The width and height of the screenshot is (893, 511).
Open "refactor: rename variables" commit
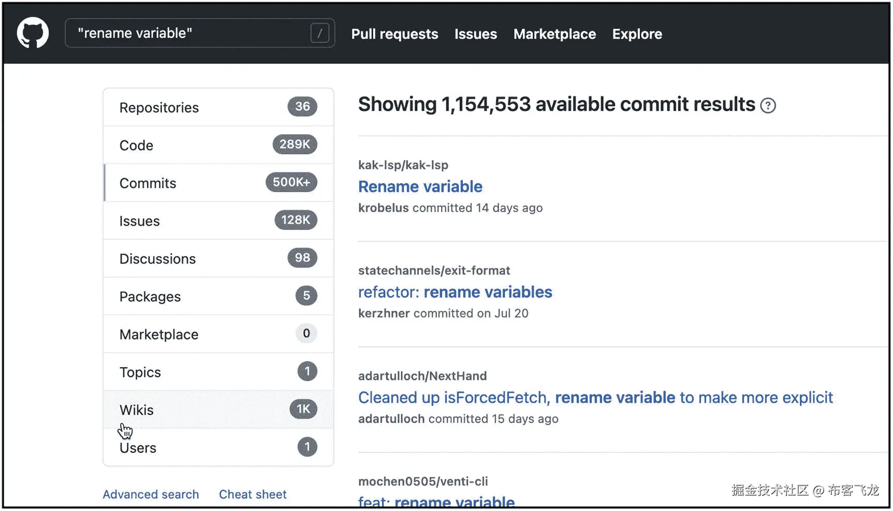(455, 292)
